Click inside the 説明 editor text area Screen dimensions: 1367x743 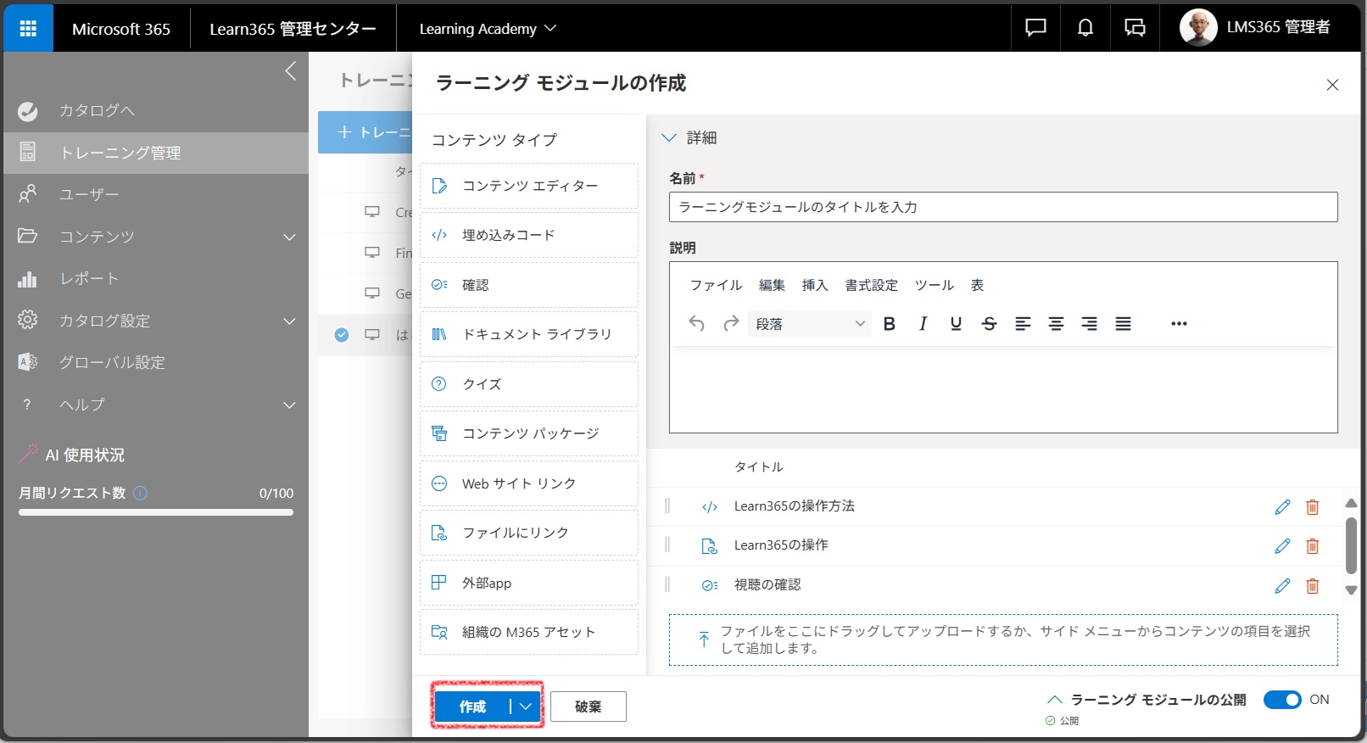[x=1003, y=388]
